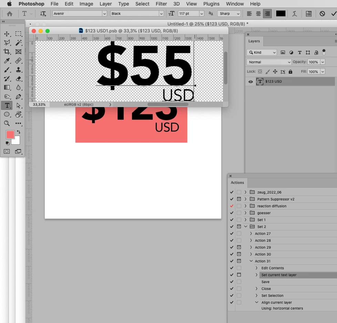The height and width of the screenshot is (323, 337).
Task: Collapse the Set 2 action folder
Action: 246,227
